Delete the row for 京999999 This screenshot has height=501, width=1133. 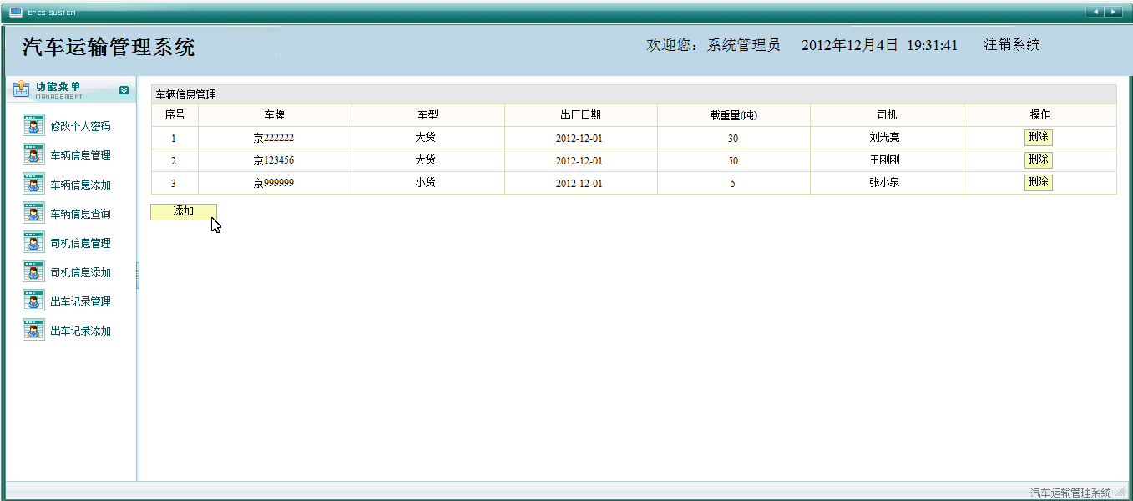tap(1039, 182)
